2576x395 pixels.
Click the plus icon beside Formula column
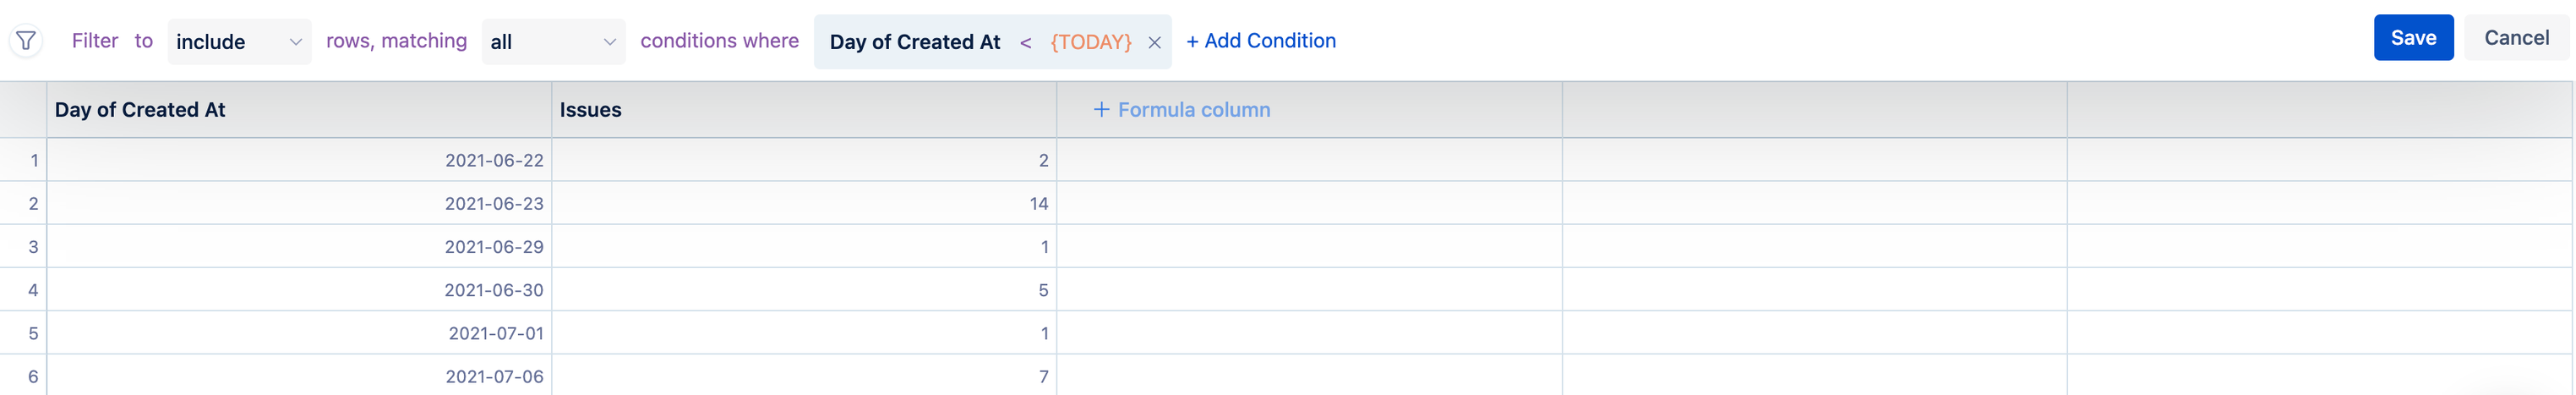(1101, 110)
